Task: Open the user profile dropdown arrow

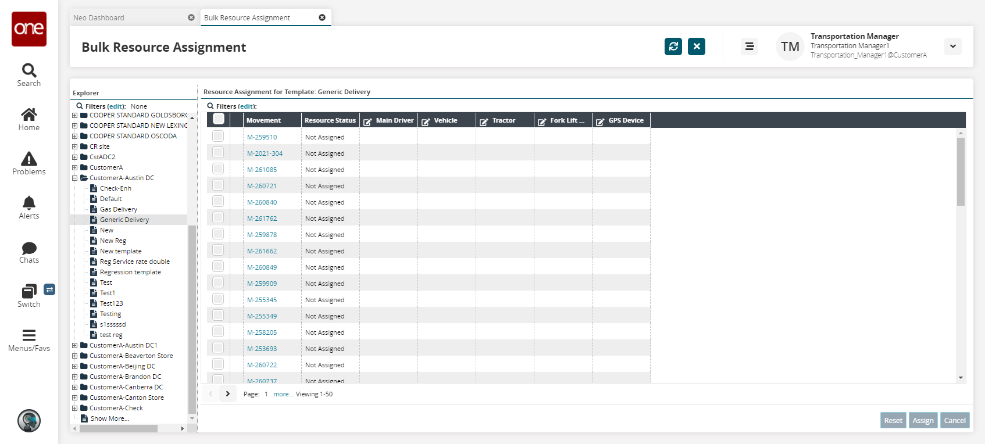Action: [x=952, y=46]
